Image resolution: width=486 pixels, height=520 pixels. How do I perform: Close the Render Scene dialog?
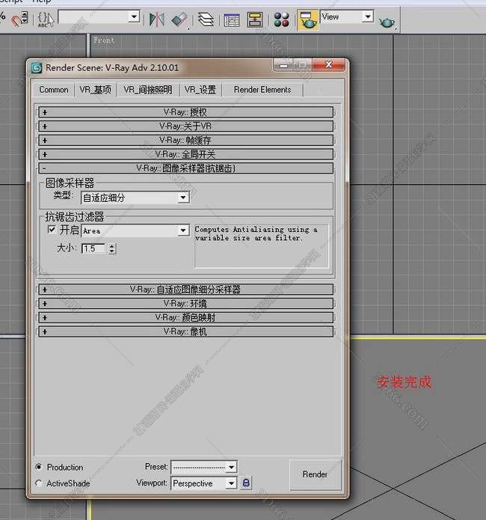pos(328,64)
